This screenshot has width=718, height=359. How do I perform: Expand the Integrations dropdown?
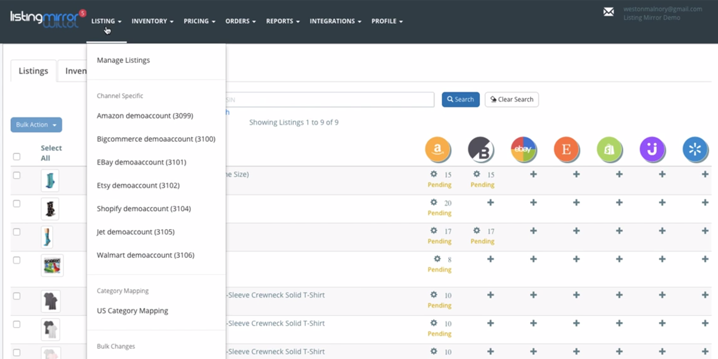click(x=335, y=21)
